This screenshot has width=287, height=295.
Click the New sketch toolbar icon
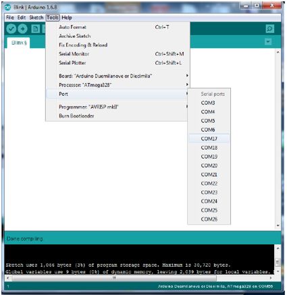coord(35,29)
